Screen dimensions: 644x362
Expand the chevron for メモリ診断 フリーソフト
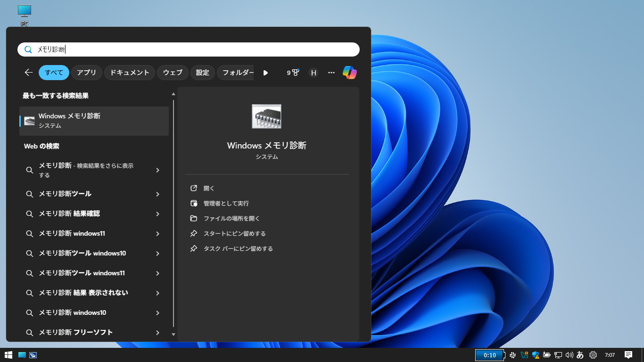[x=157, y=333]
